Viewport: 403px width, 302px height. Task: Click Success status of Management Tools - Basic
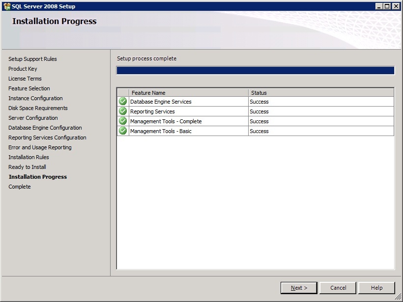[259, 131]
